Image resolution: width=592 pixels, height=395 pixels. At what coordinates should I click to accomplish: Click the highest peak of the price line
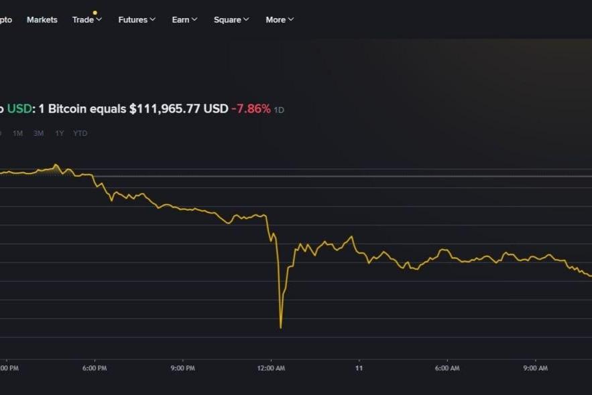[x=56, y=165]
